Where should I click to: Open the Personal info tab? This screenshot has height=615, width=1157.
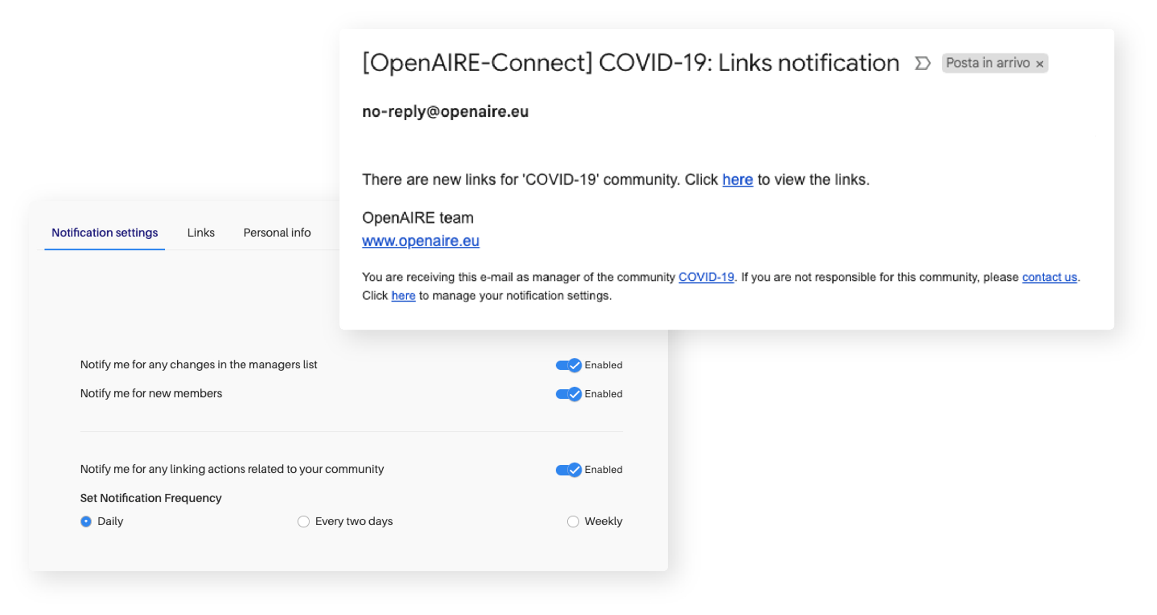tap(277, 233)
